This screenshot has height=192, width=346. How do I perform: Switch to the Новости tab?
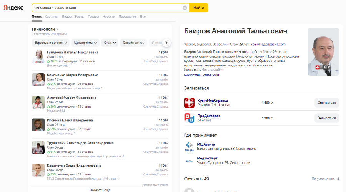(x=109, y=17)
